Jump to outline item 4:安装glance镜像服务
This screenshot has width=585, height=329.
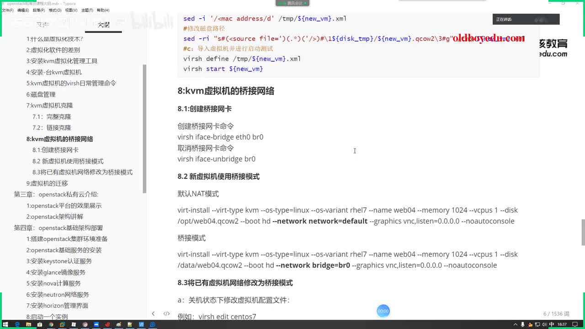56,272
